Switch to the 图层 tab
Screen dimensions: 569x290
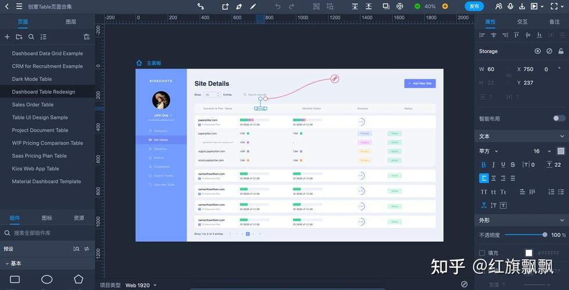pyautogui.click(x=71, y=22)
